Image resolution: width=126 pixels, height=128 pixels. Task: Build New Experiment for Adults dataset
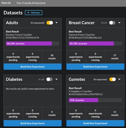(32, 67)
